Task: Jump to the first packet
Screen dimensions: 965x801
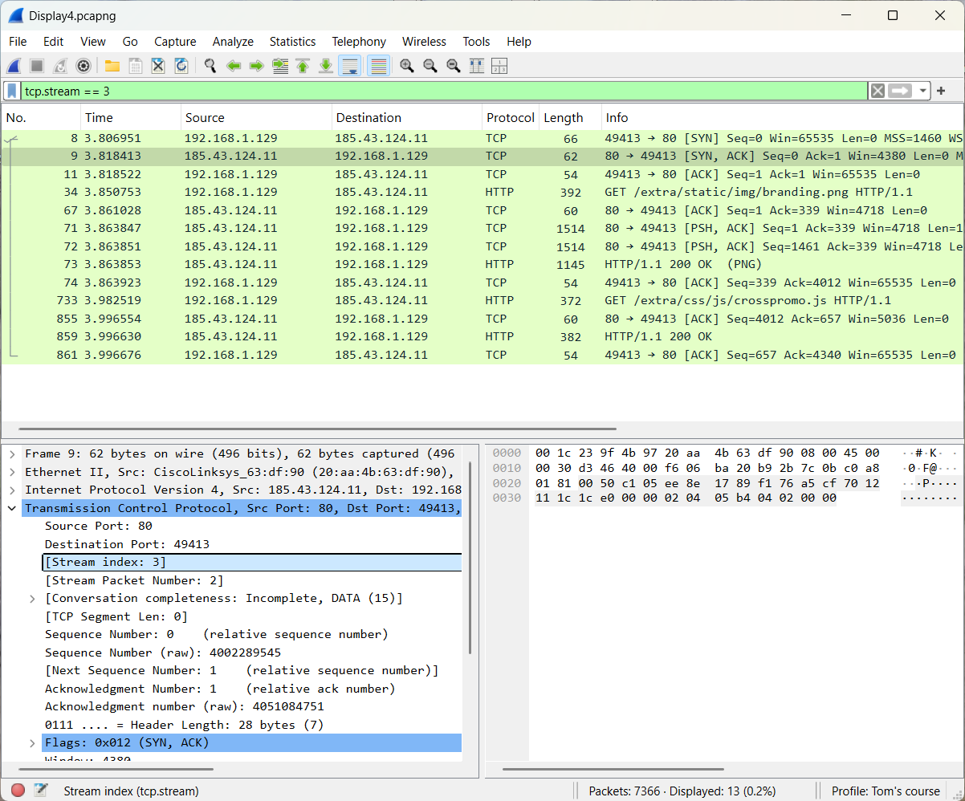Action: click(303, 66)
